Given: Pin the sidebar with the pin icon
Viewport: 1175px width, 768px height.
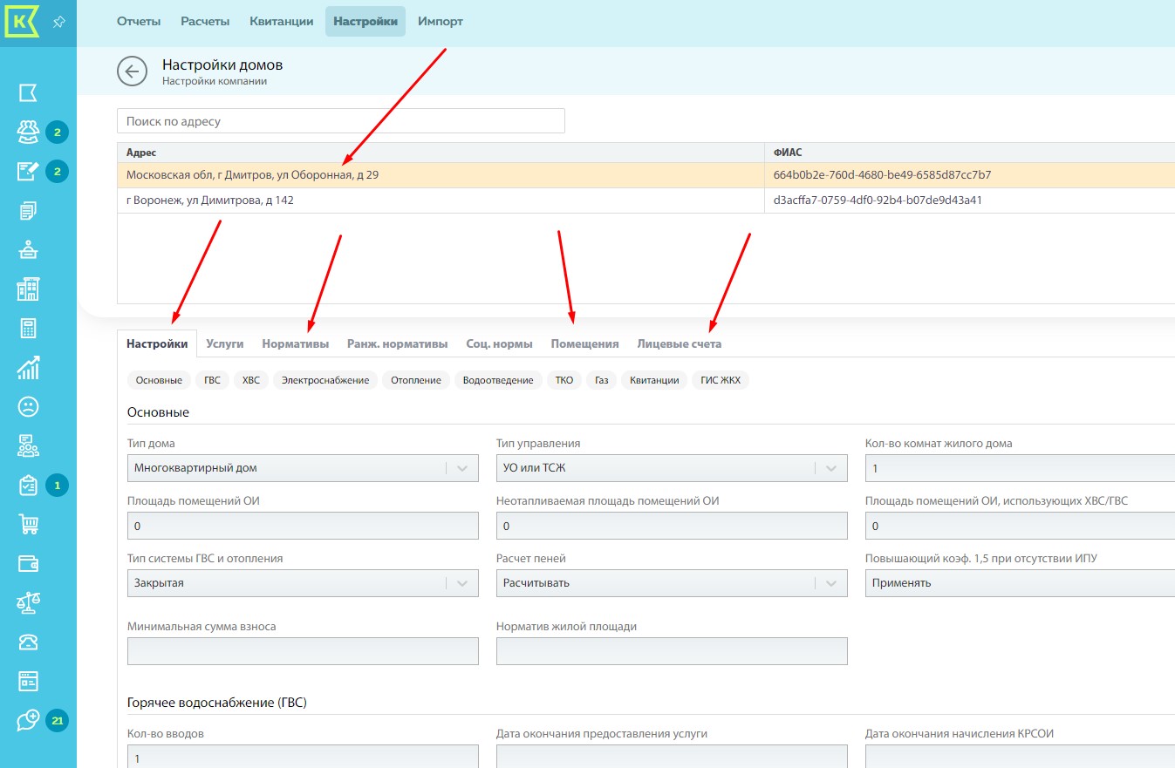Looking at the screenshot, I should [59, 22].
